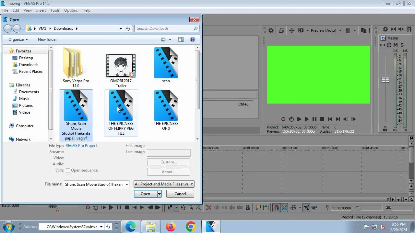415x233 pixels.
Task: Toggle snapping magnet in timeline toolbar
Action: tap(276, 208)
